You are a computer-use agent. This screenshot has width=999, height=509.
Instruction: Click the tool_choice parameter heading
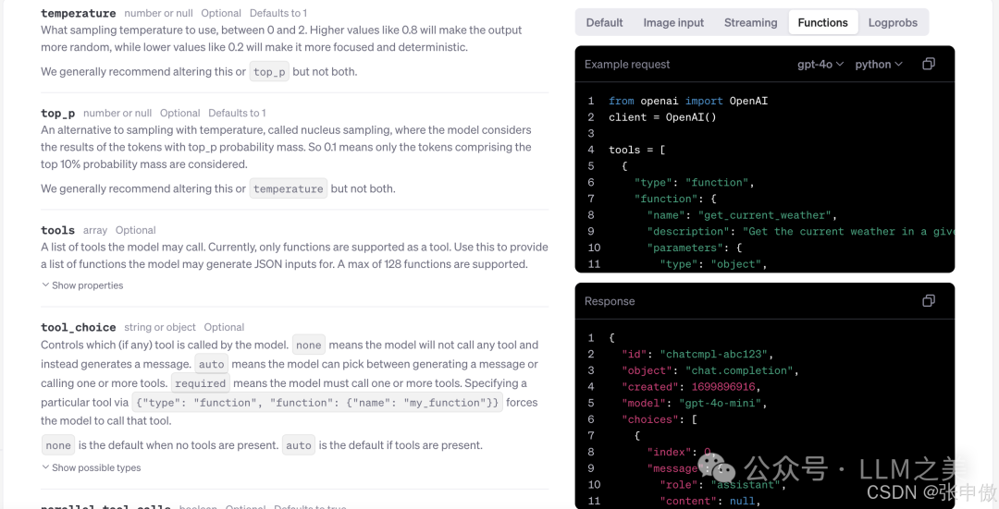(79, 327)
